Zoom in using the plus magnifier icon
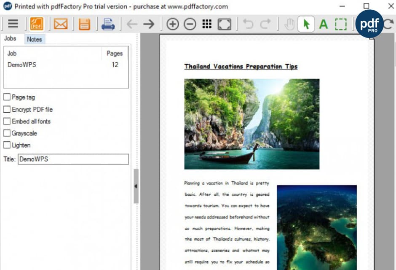This screenshot has height=270, width=396. [x=172, y=24]
